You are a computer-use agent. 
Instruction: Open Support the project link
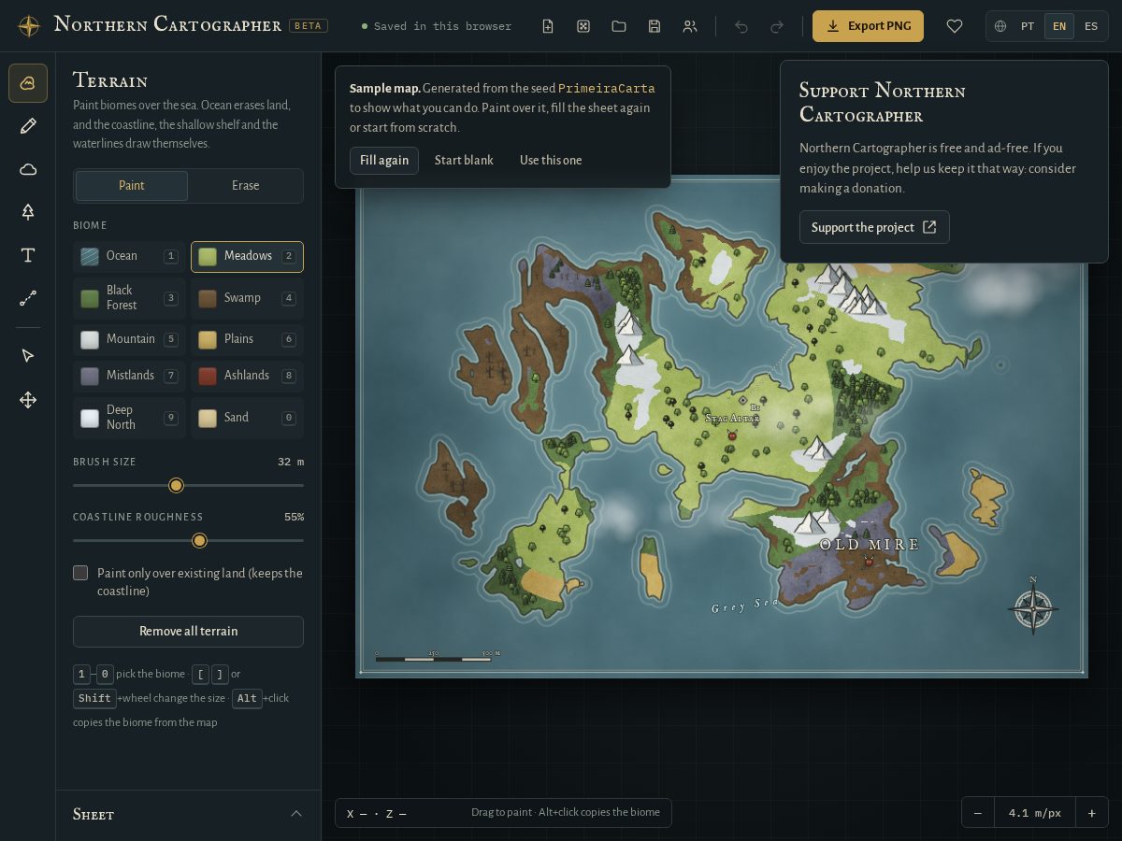click(874, 227)
